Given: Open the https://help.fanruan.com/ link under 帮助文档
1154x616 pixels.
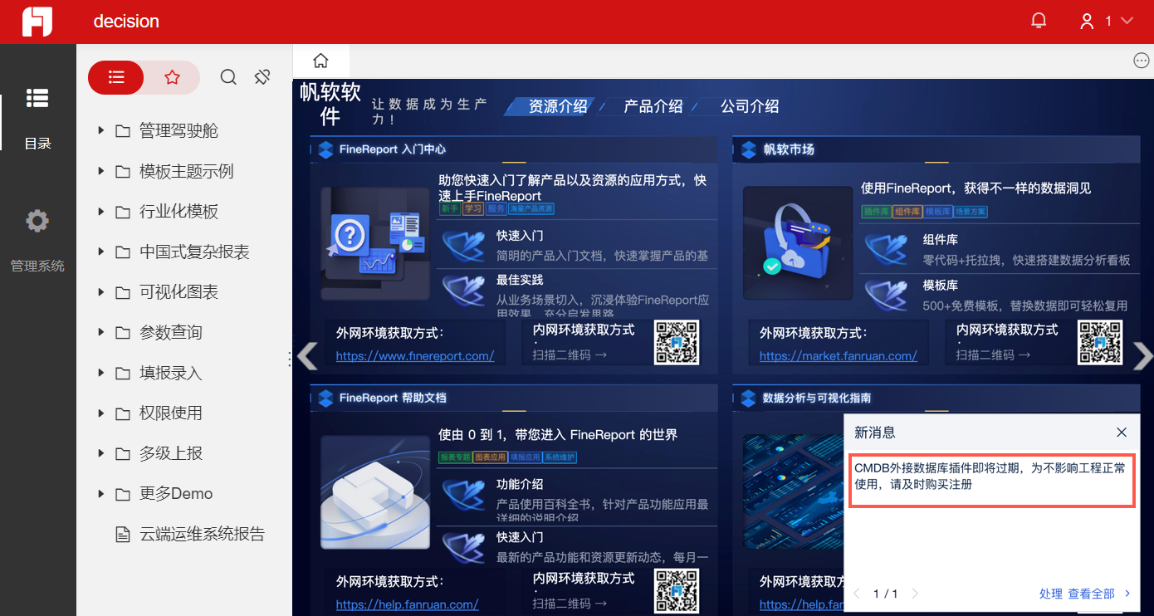Looking at the screenshot, I should 408,604.
